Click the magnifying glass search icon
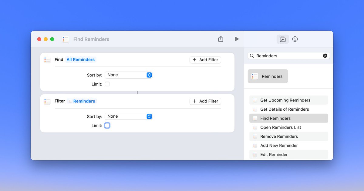The width and height of the screenshot is (364, 191). point(252,56)
